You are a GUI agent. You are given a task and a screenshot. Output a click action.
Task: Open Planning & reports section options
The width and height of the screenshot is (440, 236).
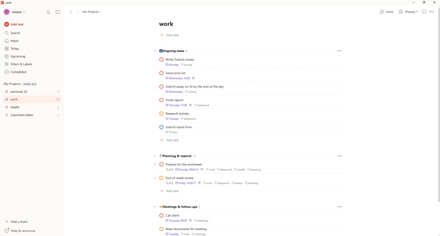click(339, 156)
